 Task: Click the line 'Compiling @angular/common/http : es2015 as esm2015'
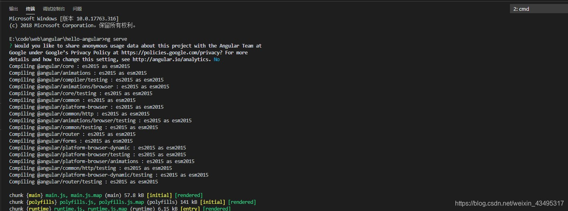pyautogui.click(x=79, y=114)
